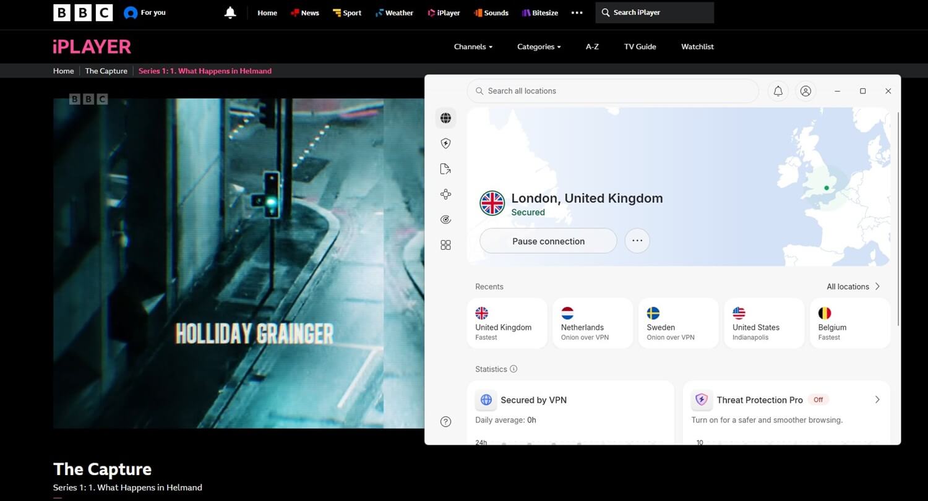Expand the Channels dropdown
Screen dimensions: 928x501
point(473,46)
